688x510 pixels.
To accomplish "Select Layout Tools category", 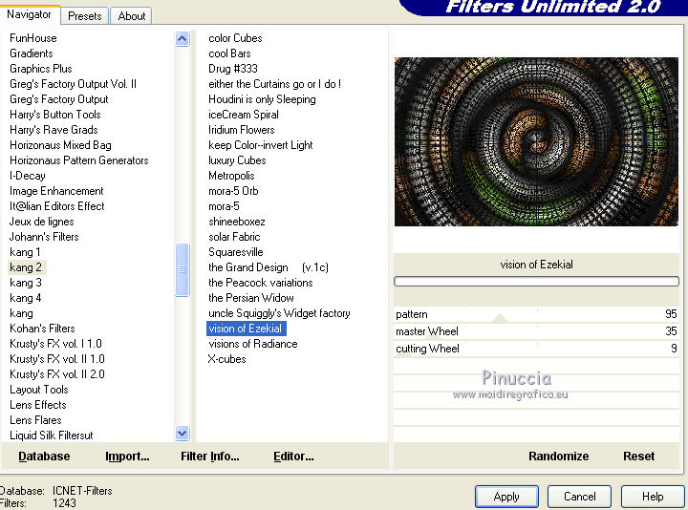I will (x=39, y=390).
